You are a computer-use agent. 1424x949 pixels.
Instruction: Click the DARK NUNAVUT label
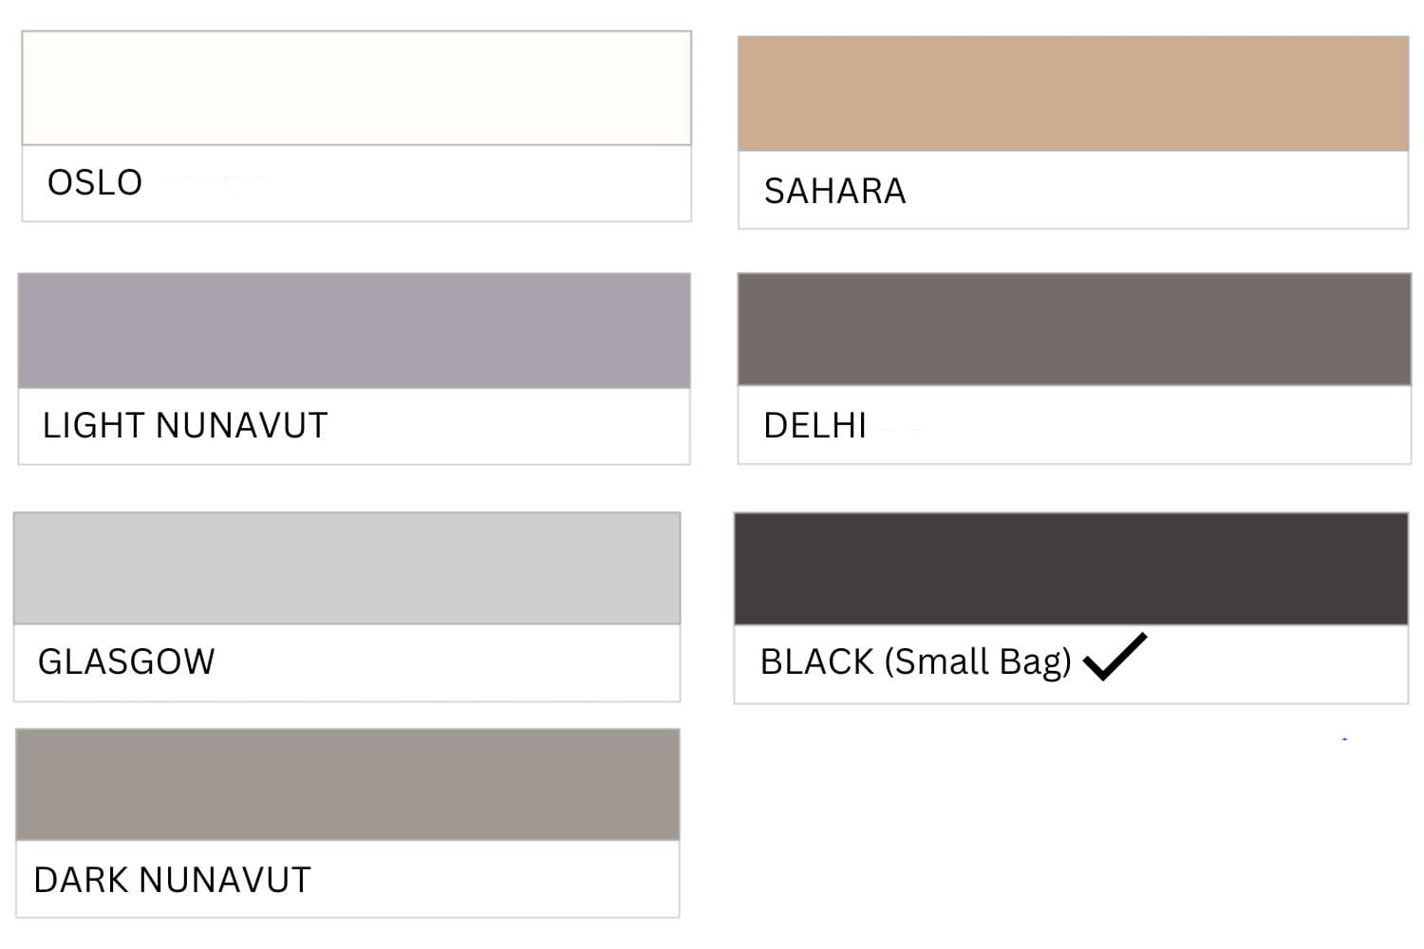click(172, 880)
